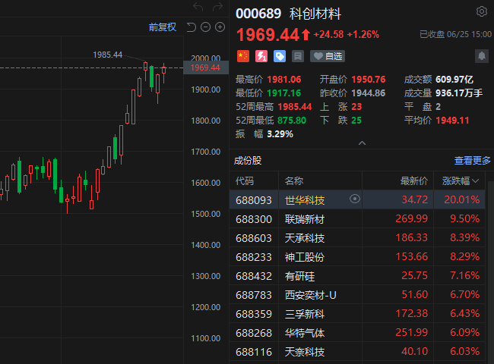Sort by 代码 column header

[245, 181]
